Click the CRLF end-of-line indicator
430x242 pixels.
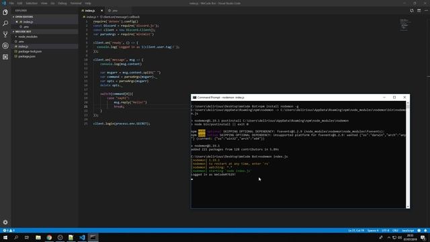coord(395,231)
